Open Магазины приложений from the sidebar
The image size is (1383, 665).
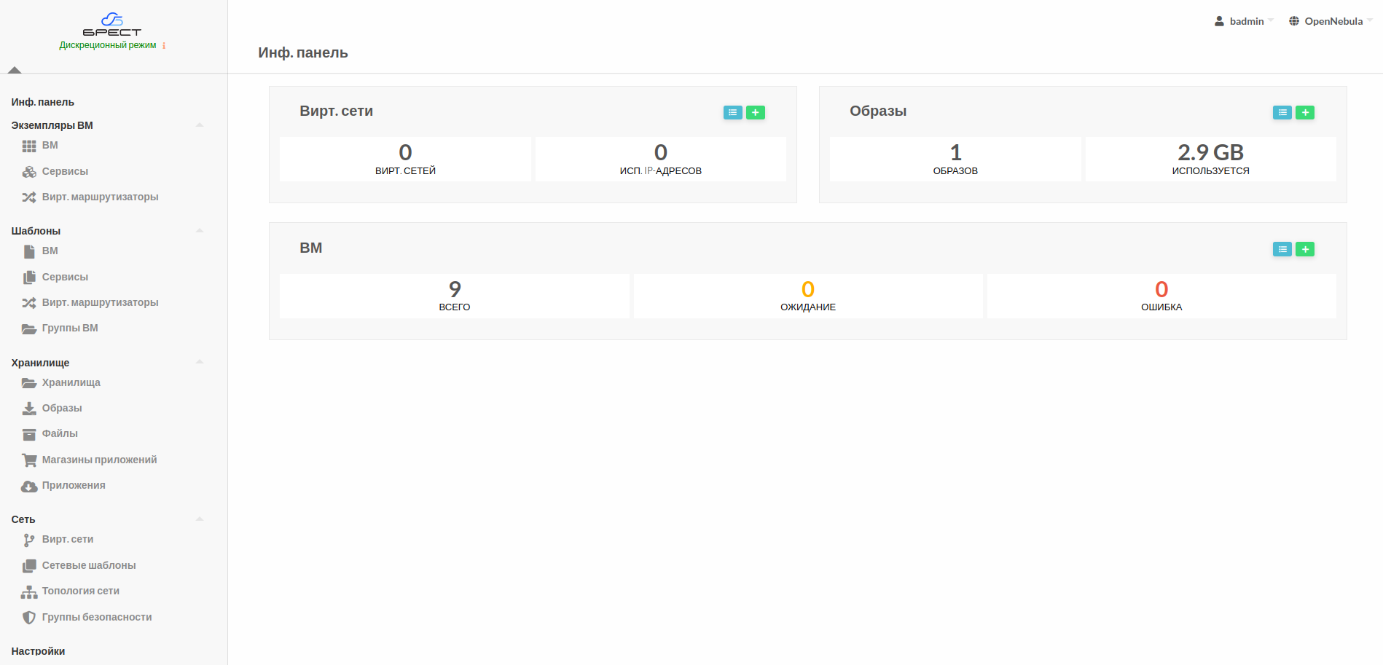(x=99, y=460)
